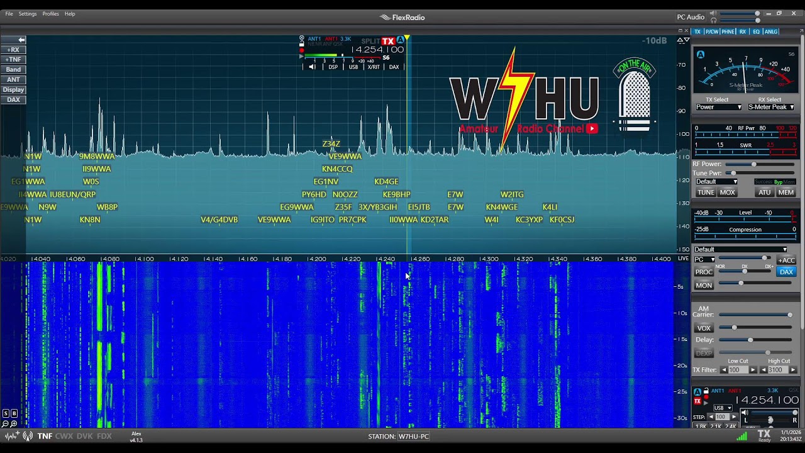Image resolution: width=805 pixels, height=453 pixels.
Task: Adjust the VOX Delay slider
Action: pyautogui.click(x=756, y=340)
